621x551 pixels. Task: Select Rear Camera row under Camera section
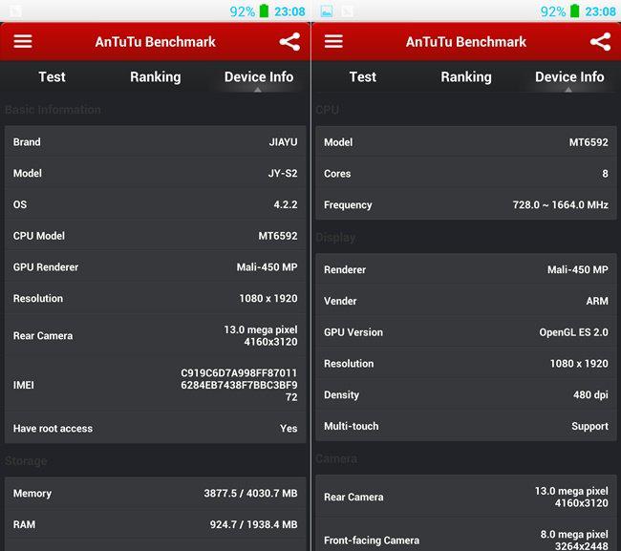click(466, 497)
